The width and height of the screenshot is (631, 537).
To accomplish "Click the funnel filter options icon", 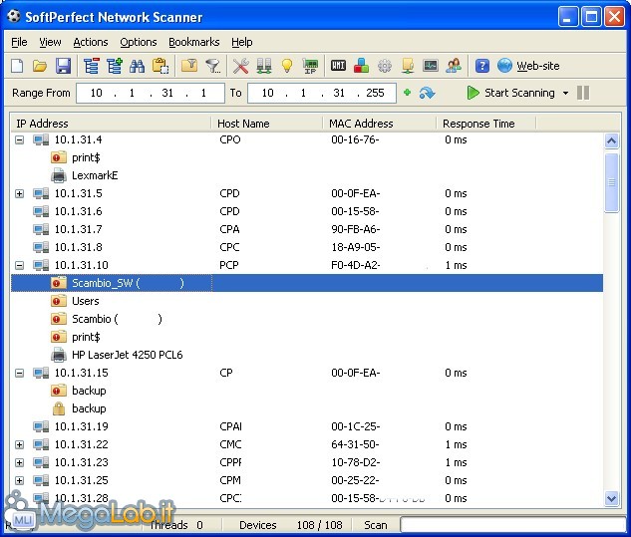I will (x=212, y=66).
